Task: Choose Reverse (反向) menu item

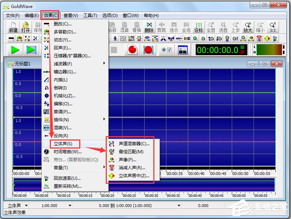Action: click(x=75, y=136)
